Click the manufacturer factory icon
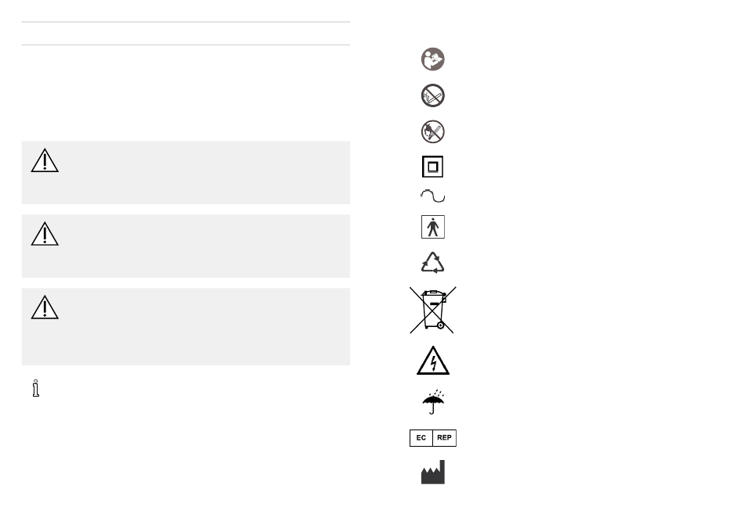This screenshot has width=744, height=514. pyautogui.click(x=433, y=472)
